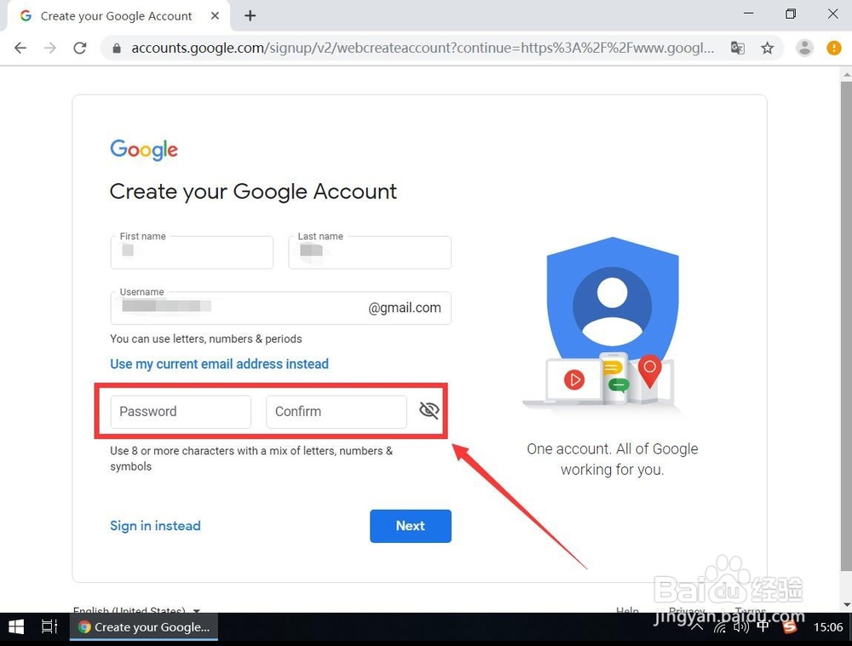Open the Chrome profile avatar
The height and width of the screenshot is (646, 852).
[805, 48]
